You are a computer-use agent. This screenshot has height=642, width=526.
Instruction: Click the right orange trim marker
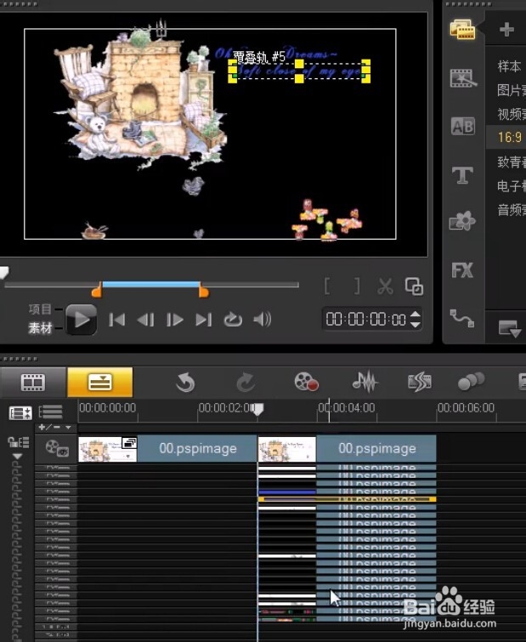tap(204, 291)
